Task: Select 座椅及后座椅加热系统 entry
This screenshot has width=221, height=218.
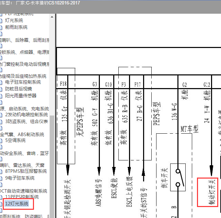Action: coord(23,76)
